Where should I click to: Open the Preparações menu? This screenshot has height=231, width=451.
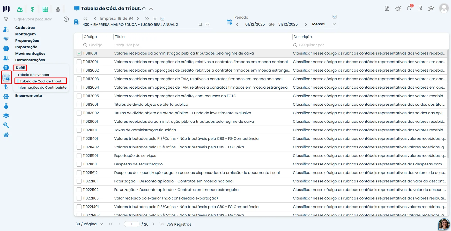coord(27,41)
